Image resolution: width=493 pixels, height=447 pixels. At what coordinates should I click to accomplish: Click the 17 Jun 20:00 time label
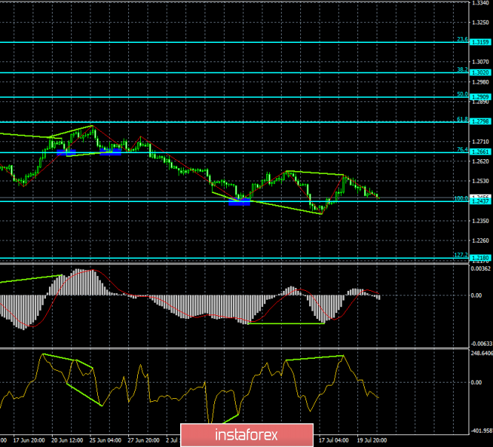(29, 440)
